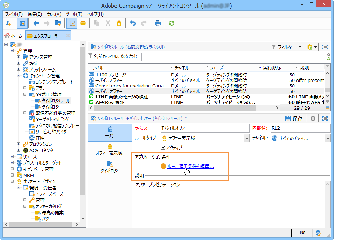Select the +100 メッセージ list row

click(x=207, y=75)
